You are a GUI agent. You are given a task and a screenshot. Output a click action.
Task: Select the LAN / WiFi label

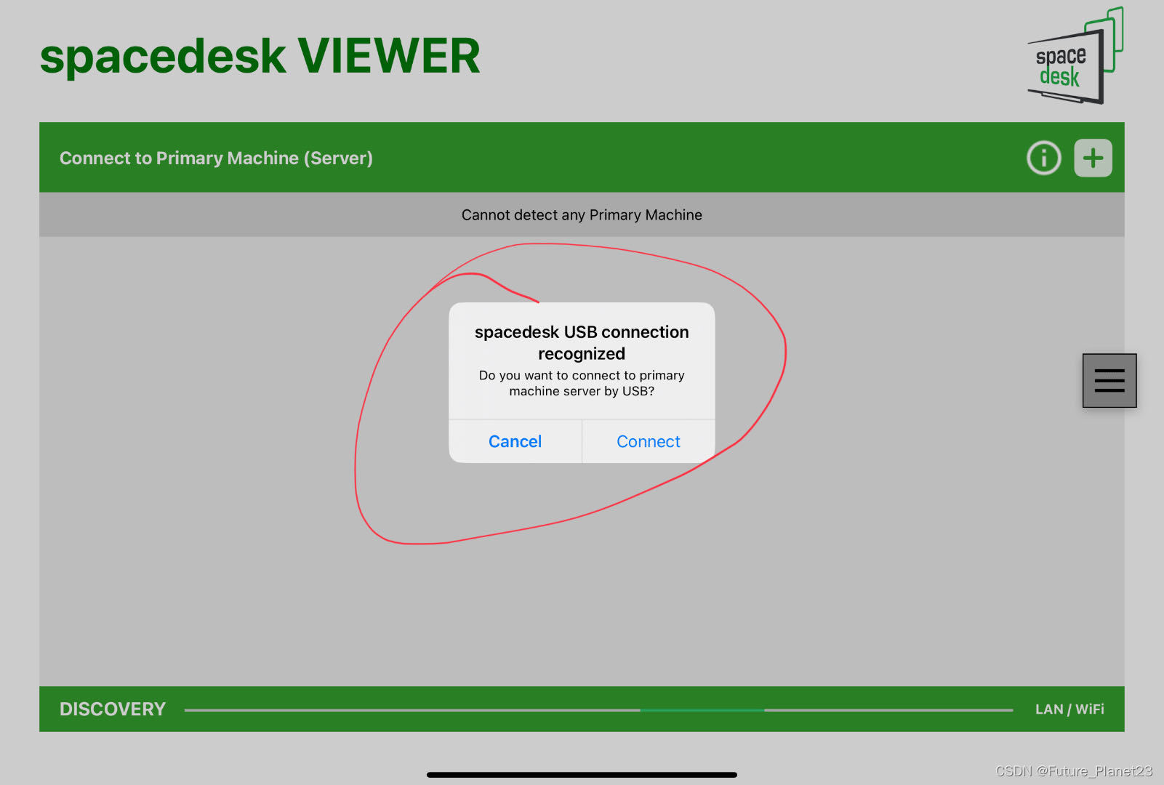click(x=1069, y=709)
